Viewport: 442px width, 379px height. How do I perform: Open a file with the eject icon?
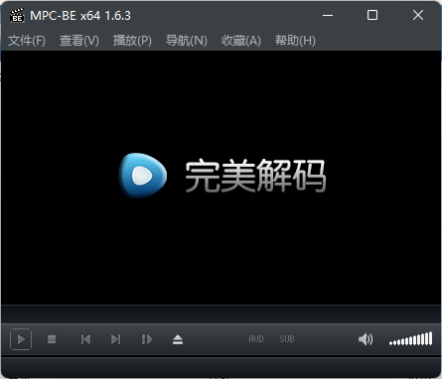tap(178, 339)
